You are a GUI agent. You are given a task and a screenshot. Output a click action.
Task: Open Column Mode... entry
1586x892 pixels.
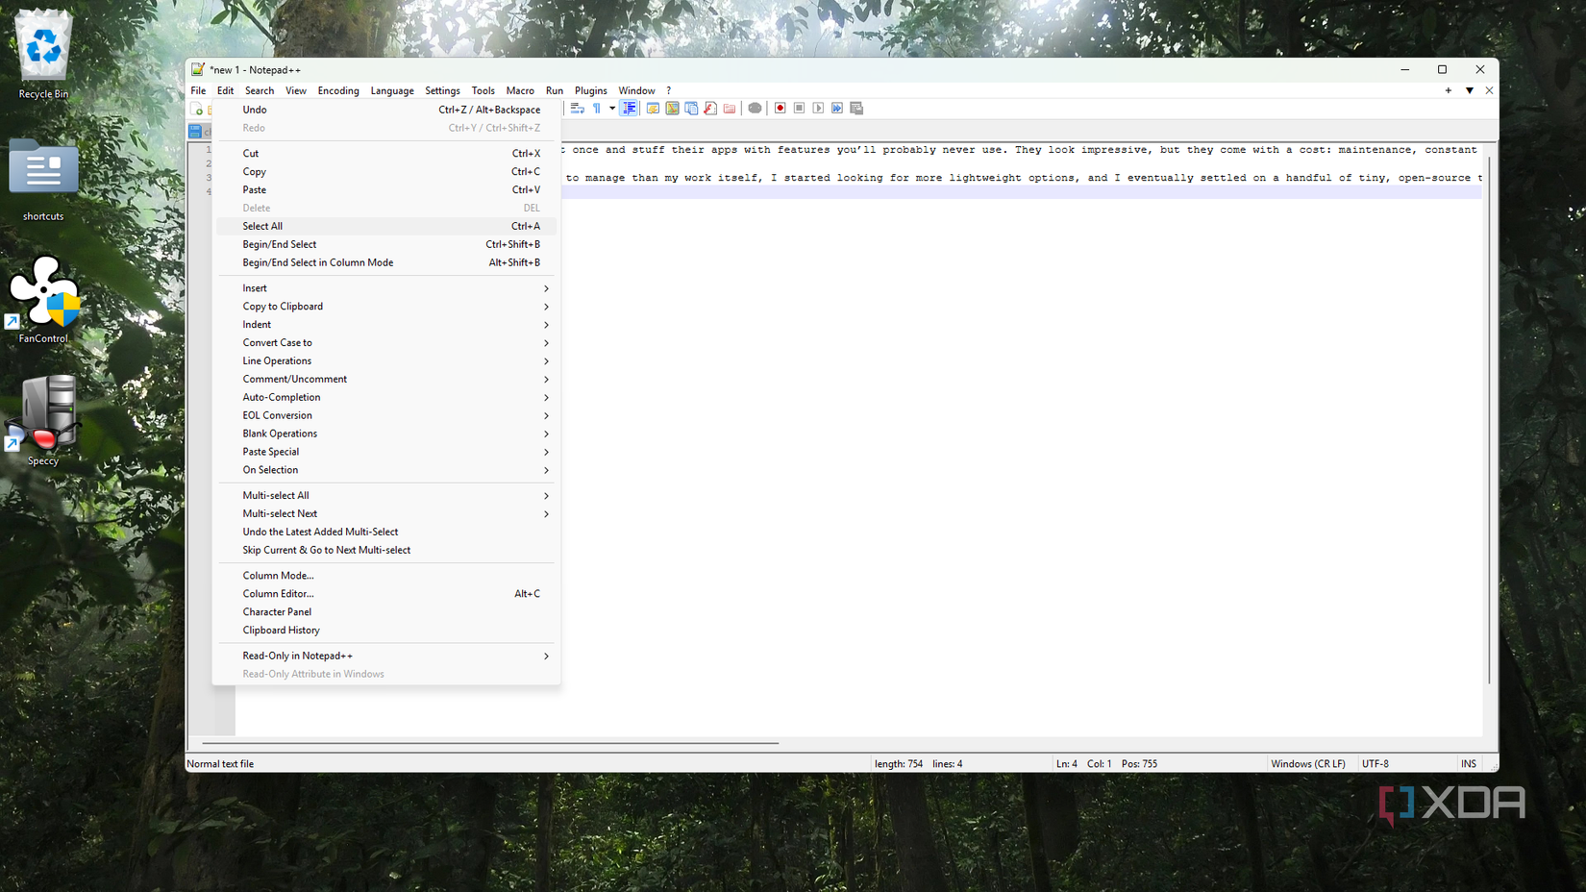386,576
